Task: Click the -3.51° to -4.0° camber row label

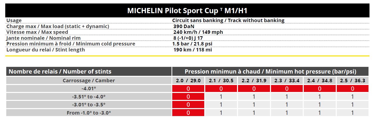Action: tap(89, 97)
